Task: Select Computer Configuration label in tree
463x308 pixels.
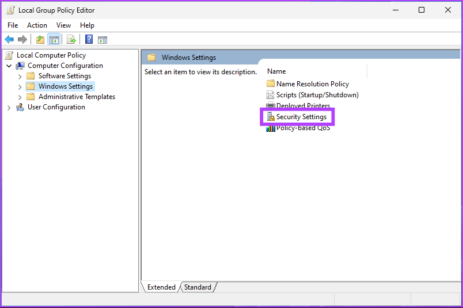Action: point(65,66)
